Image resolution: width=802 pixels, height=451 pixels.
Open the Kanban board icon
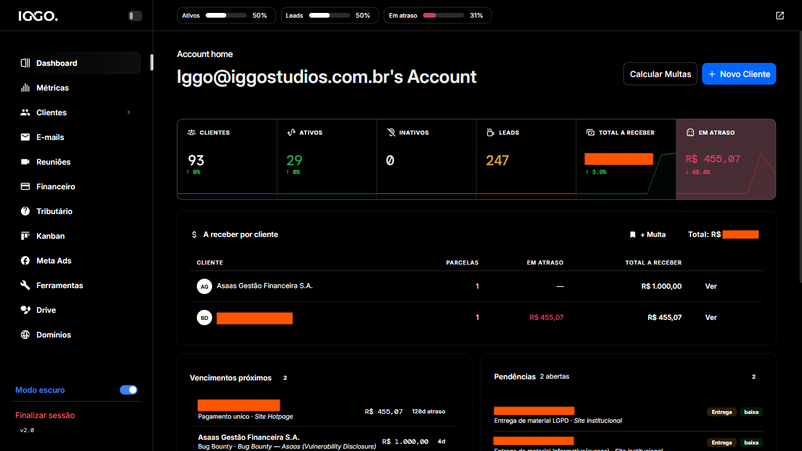(25, 236)
